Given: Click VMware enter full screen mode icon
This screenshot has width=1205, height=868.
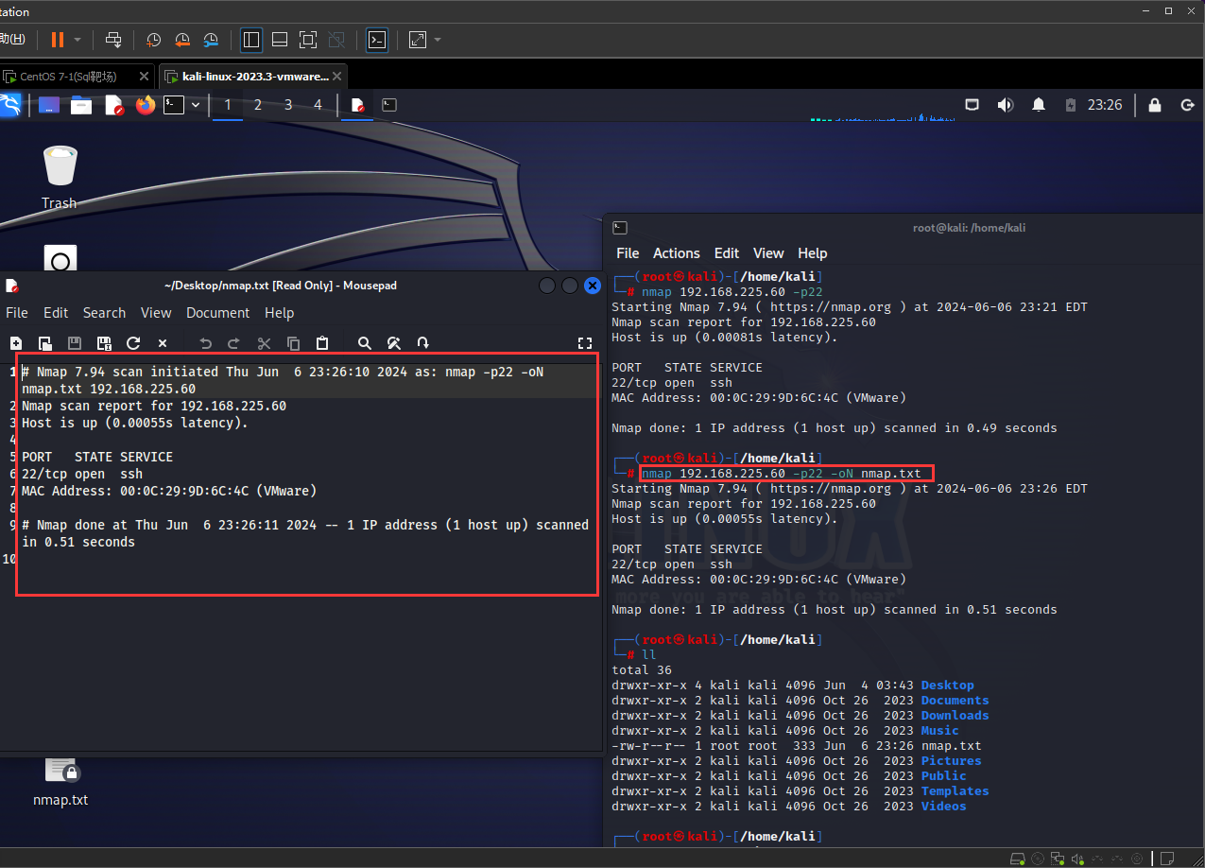Looking at the screenshot, I should [308, 40].
